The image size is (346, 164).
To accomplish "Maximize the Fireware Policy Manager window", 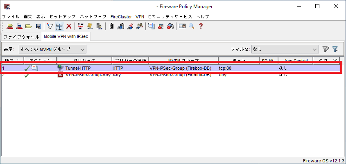I will [317, 7].
